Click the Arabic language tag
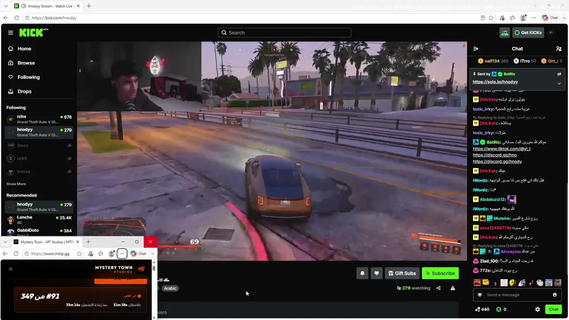Viewport: 569px width, 320px height. (x=170, y=288)
